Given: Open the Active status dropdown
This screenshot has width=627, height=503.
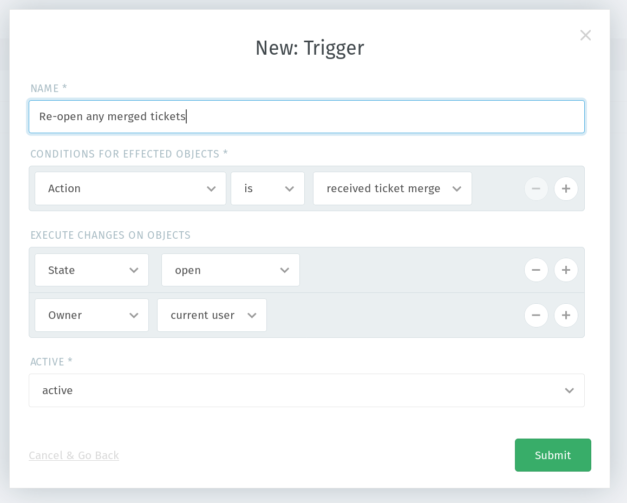Looking at the screenshot, I should pyautogui.click(x=306, y=390).
